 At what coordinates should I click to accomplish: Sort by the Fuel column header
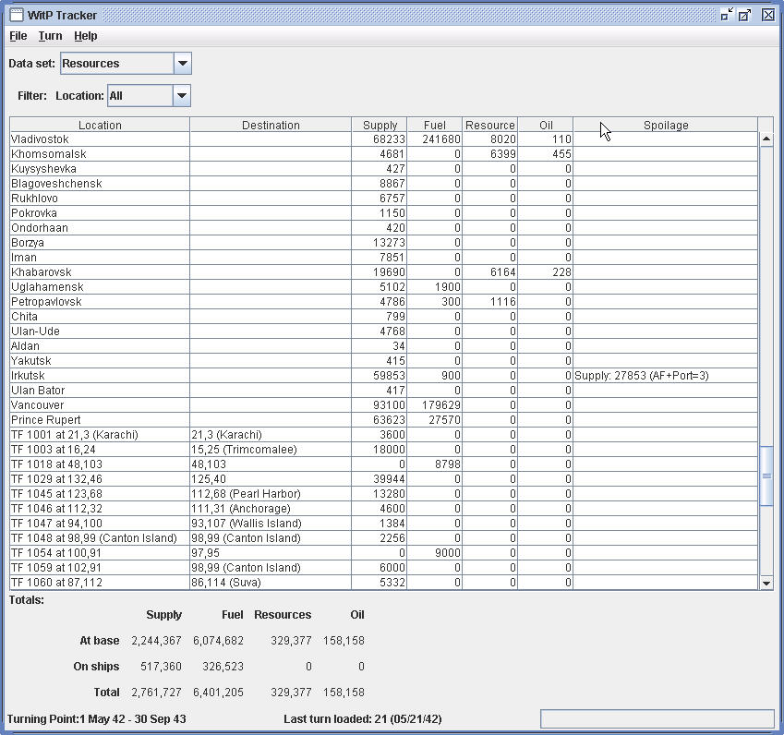coord(435,125)
